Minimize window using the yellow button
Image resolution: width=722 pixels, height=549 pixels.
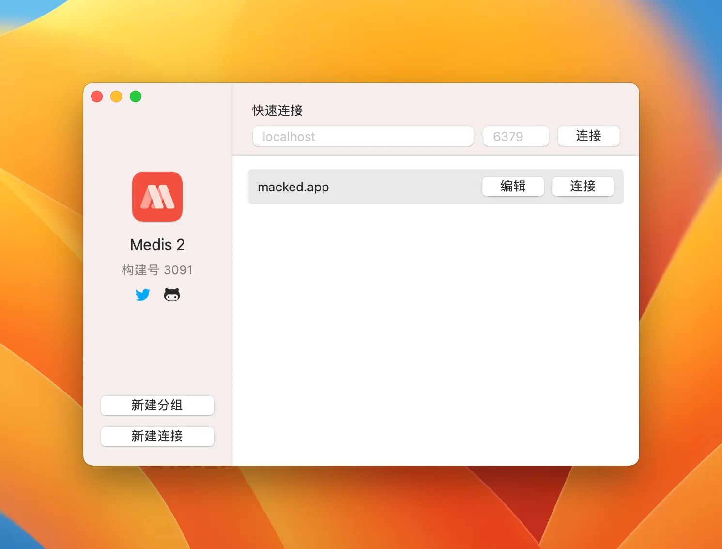(x=116, y=96)
